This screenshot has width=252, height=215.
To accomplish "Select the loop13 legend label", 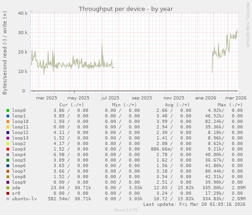I will [x=20, y=138].
